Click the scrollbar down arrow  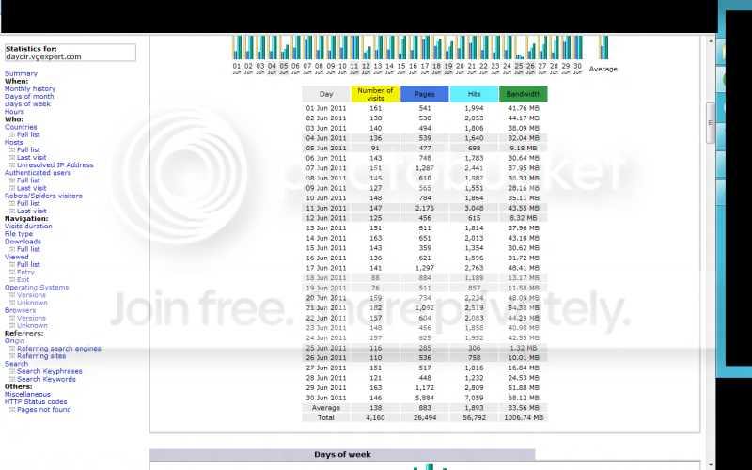tap(711, 465)
